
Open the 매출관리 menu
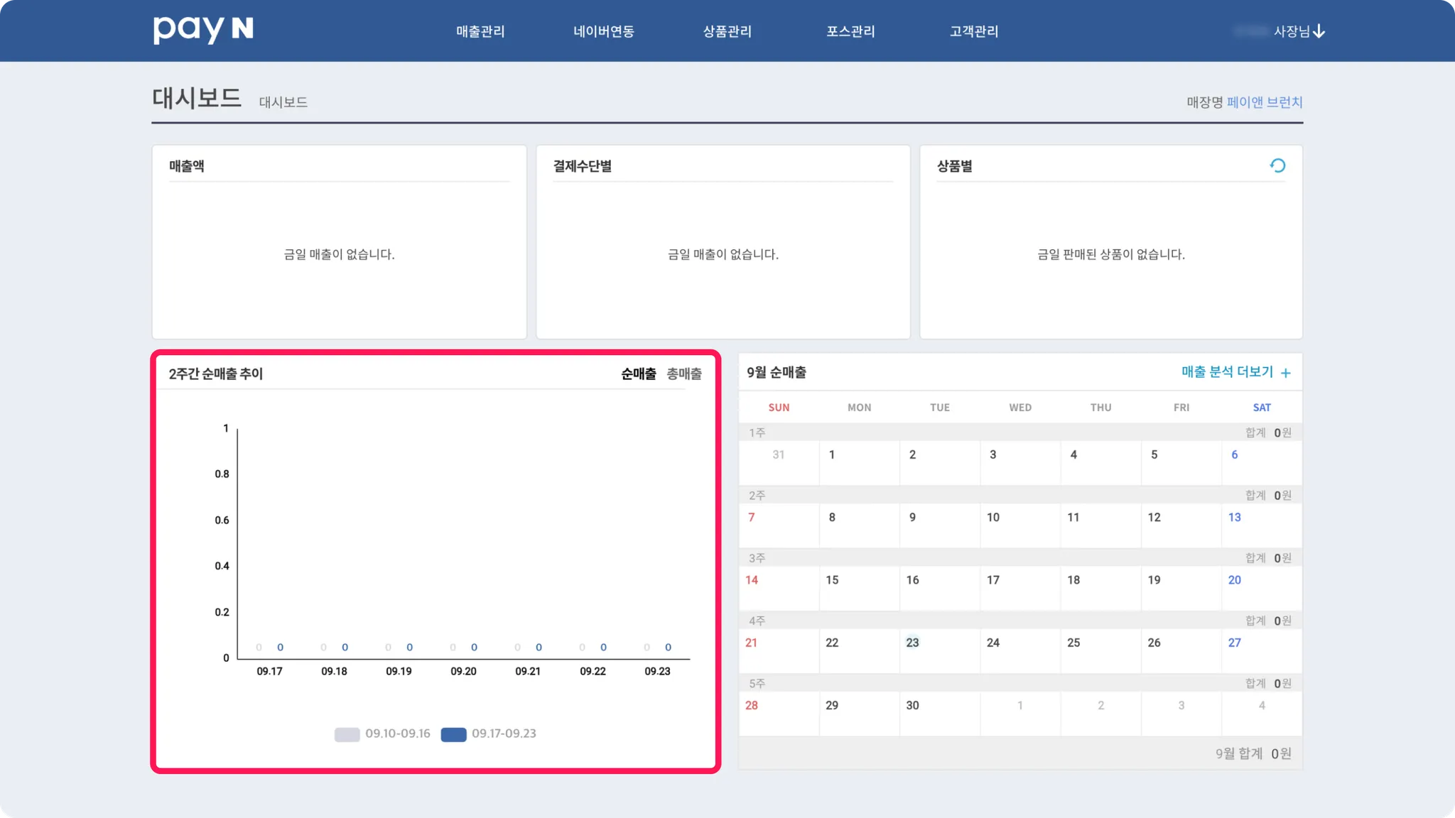click(480, 31)
